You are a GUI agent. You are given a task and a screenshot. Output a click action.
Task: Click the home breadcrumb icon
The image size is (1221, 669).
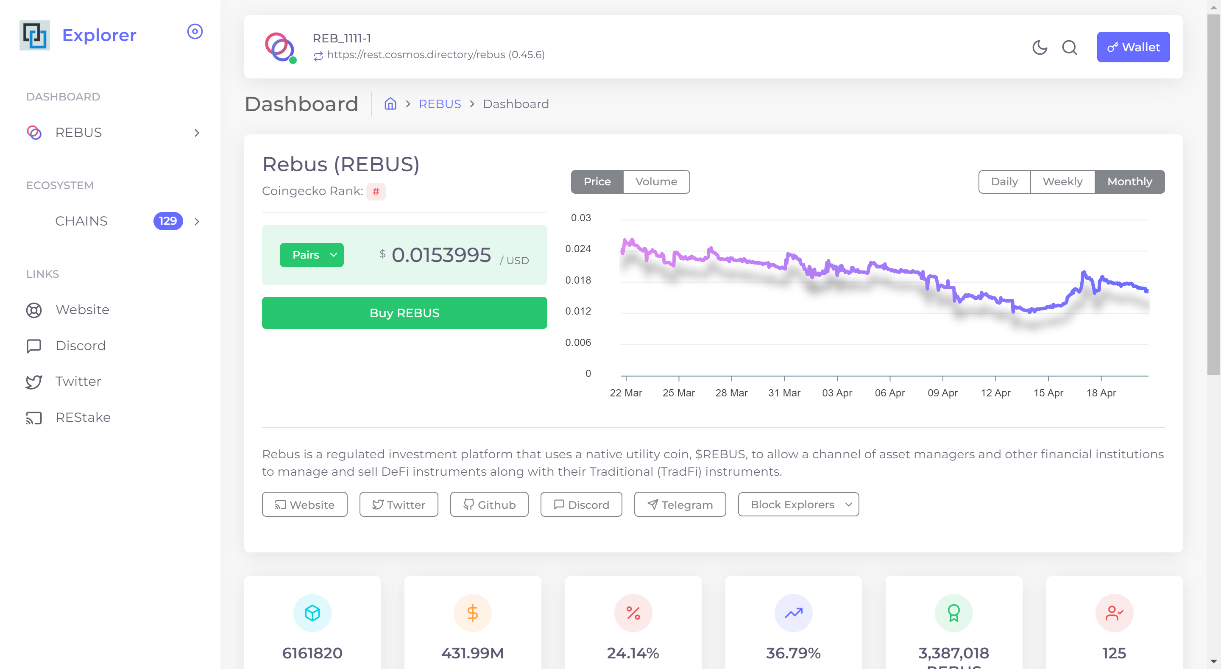point(390,104)
